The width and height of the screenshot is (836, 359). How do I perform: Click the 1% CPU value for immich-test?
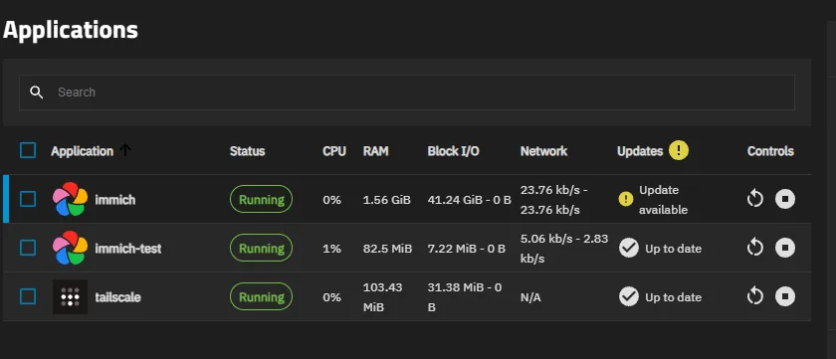(331, 249)
